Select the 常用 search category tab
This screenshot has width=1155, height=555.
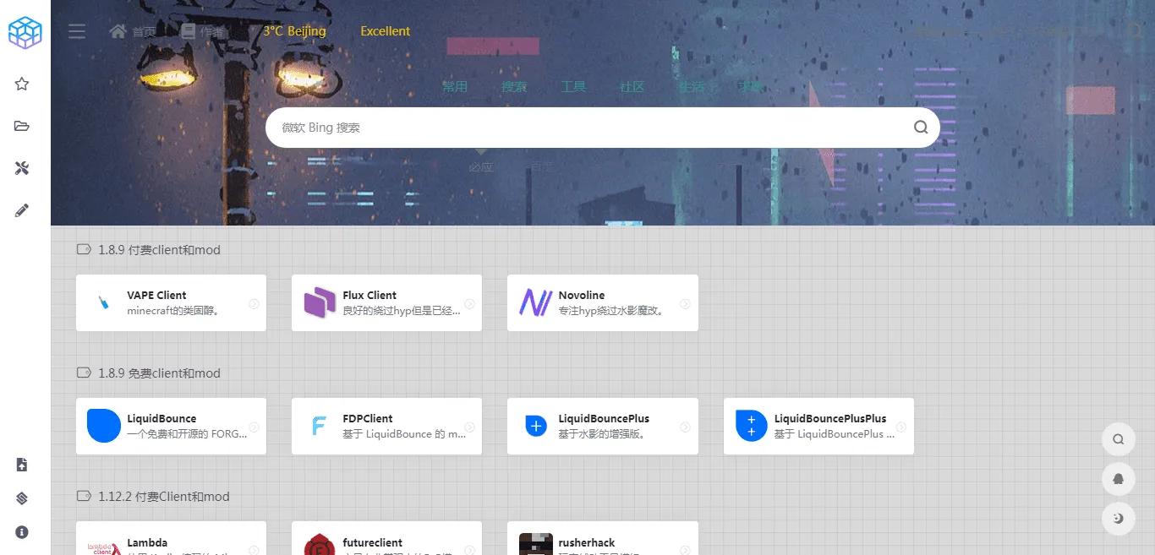[455, 86]
